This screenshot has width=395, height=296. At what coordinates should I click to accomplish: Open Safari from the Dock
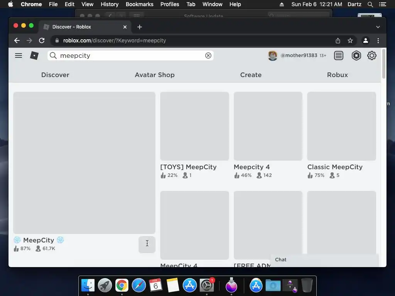pos(139,286)
